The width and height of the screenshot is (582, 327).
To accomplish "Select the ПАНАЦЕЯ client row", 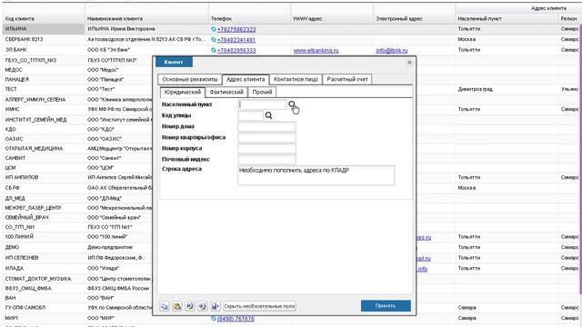I will [17, 79].
